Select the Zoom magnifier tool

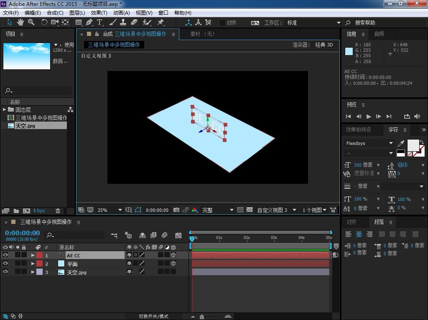(31, 23)
